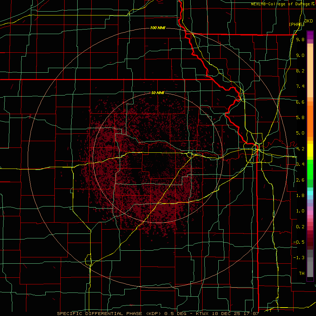Click the cyan segment of the color bar
Viewport: 316px width, 316px height.
click(x=310, y=193)
